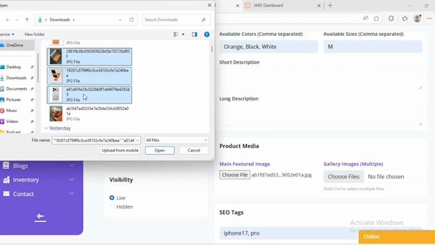
Task: Open the Organize dropdown menu
Action: (x=7, y=34)
